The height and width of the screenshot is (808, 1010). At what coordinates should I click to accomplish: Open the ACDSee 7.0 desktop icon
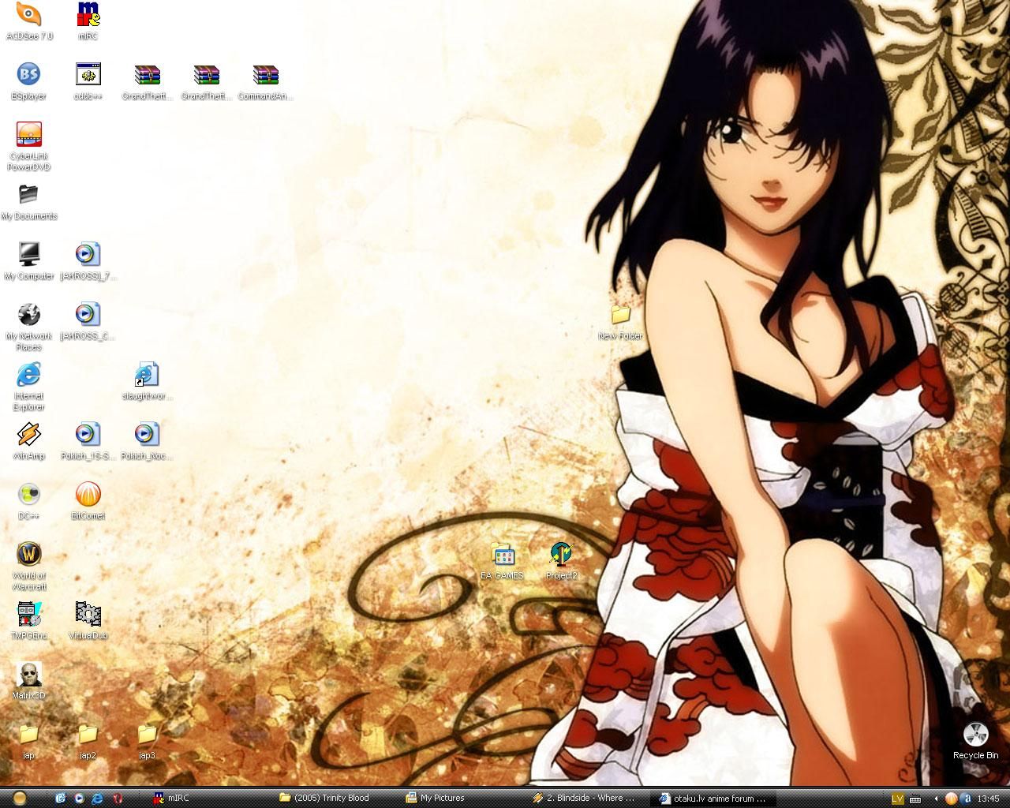[28, 21]
